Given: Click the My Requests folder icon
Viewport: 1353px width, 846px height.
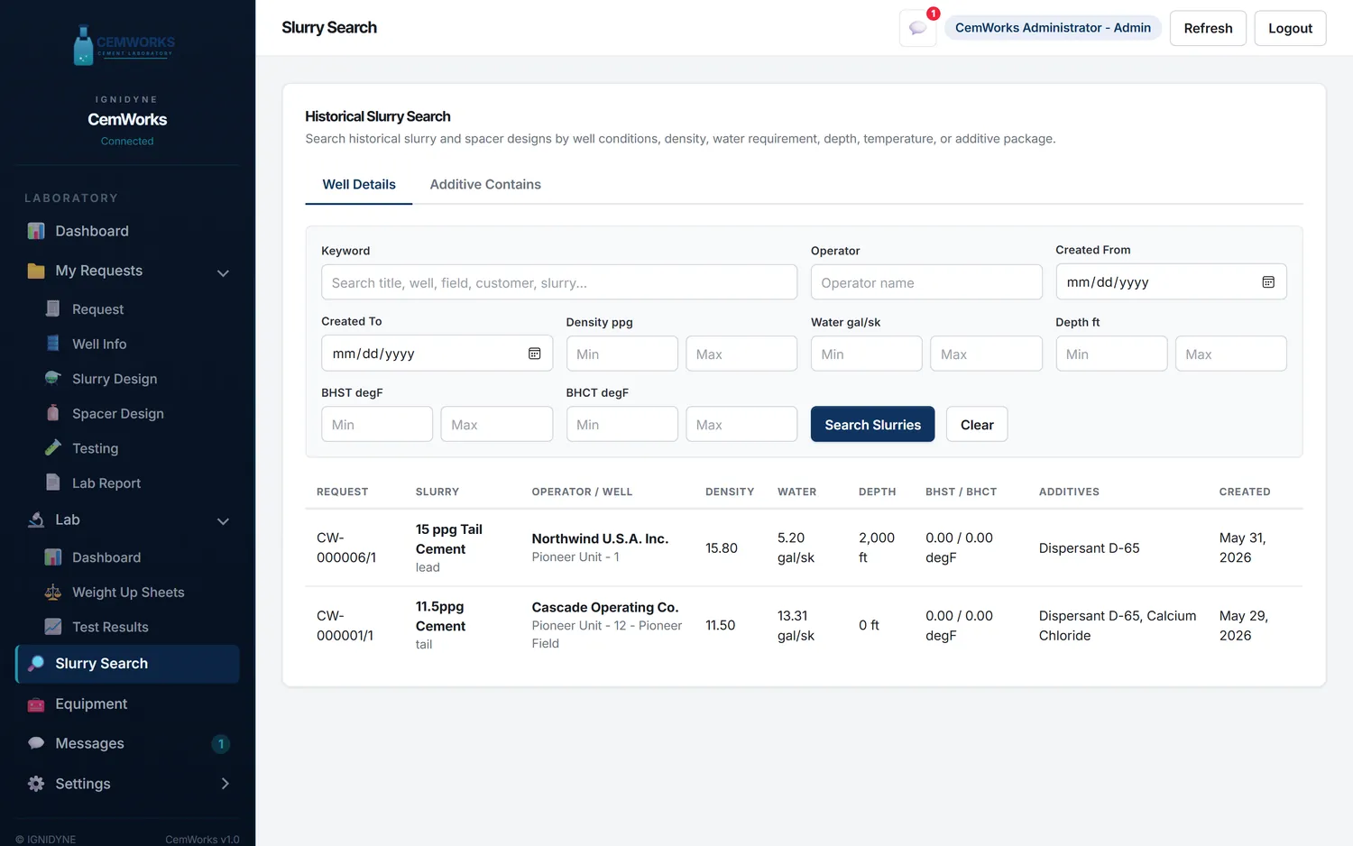Looking at the screenshot, I should [36, 271].
